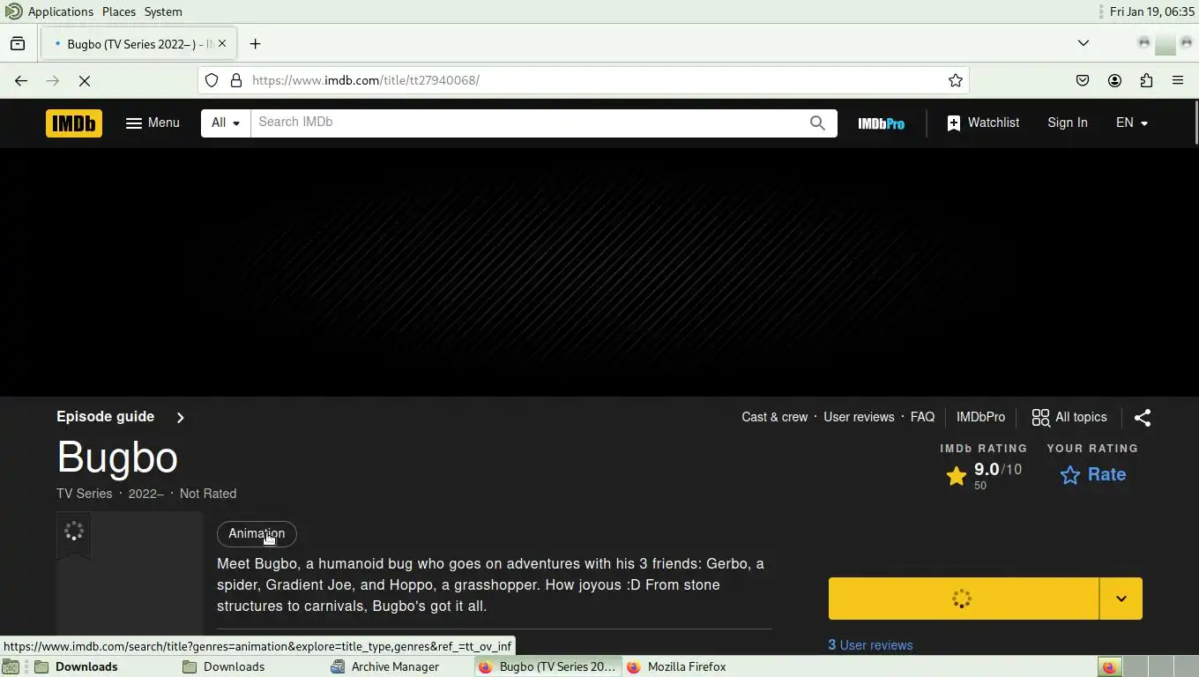Open the Pocket save icon

click(1083, 80)
